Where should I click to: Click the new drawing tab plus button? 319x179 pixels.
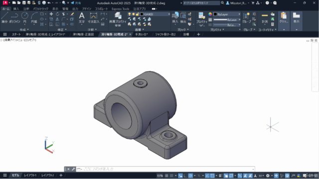click(198, 34)
